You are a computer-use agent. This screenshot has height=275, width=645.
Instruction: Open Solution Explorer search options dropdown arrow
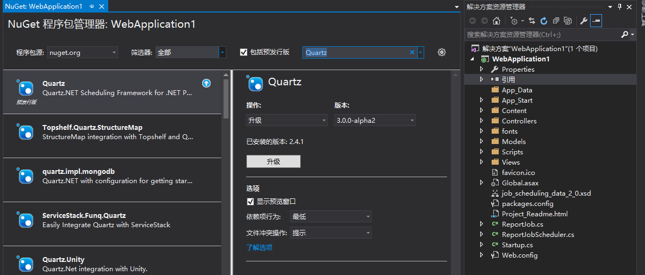(632, 35)
